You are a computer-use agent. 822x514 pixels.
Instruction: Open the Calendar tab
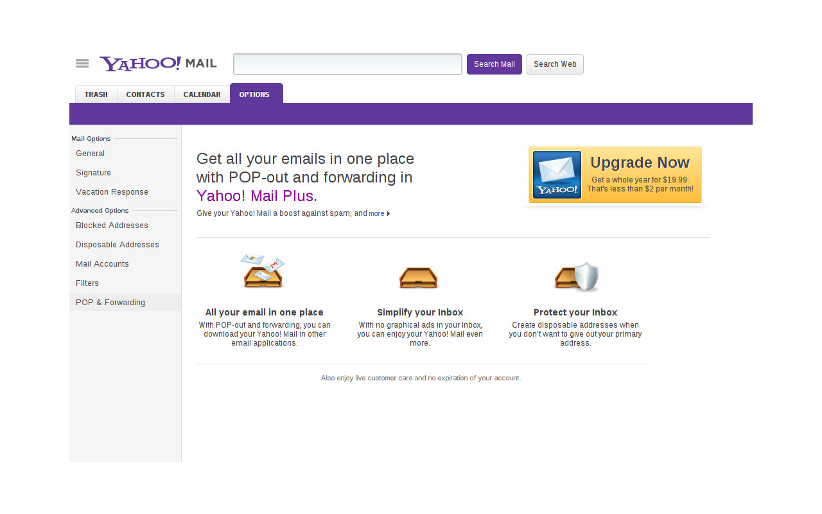click(202, 94)
